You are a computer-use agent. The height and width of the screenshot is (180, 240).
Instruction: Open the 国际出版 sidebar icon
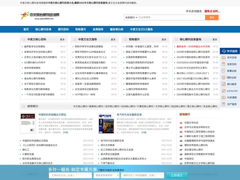[x=224, y=77]
